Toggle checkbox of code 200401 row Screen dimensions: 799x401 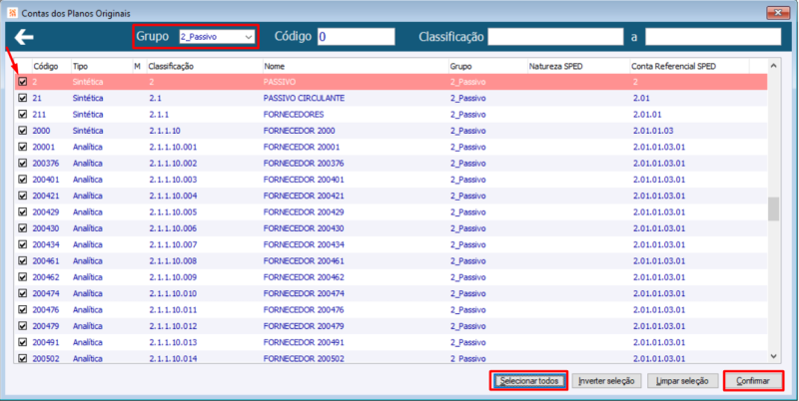pos(22,180)
